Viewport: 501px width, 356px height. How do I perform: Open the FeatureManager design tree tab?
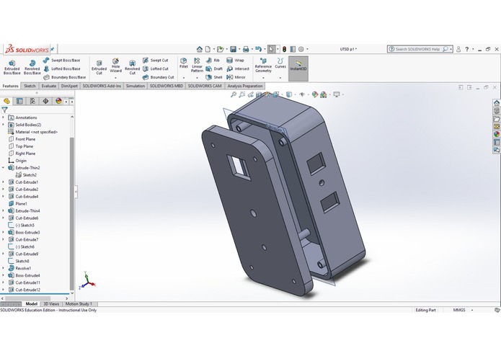6,101
